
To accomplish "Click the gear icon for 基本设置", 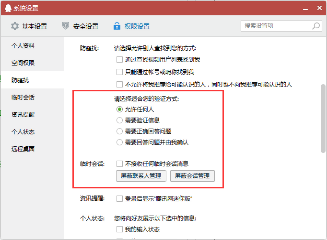I will pyautogui.click(x=15, y=26).
